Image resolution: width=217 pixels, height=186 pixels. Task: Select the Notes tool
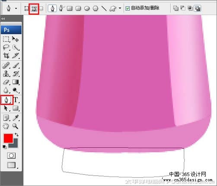click(x=6, y=118)
